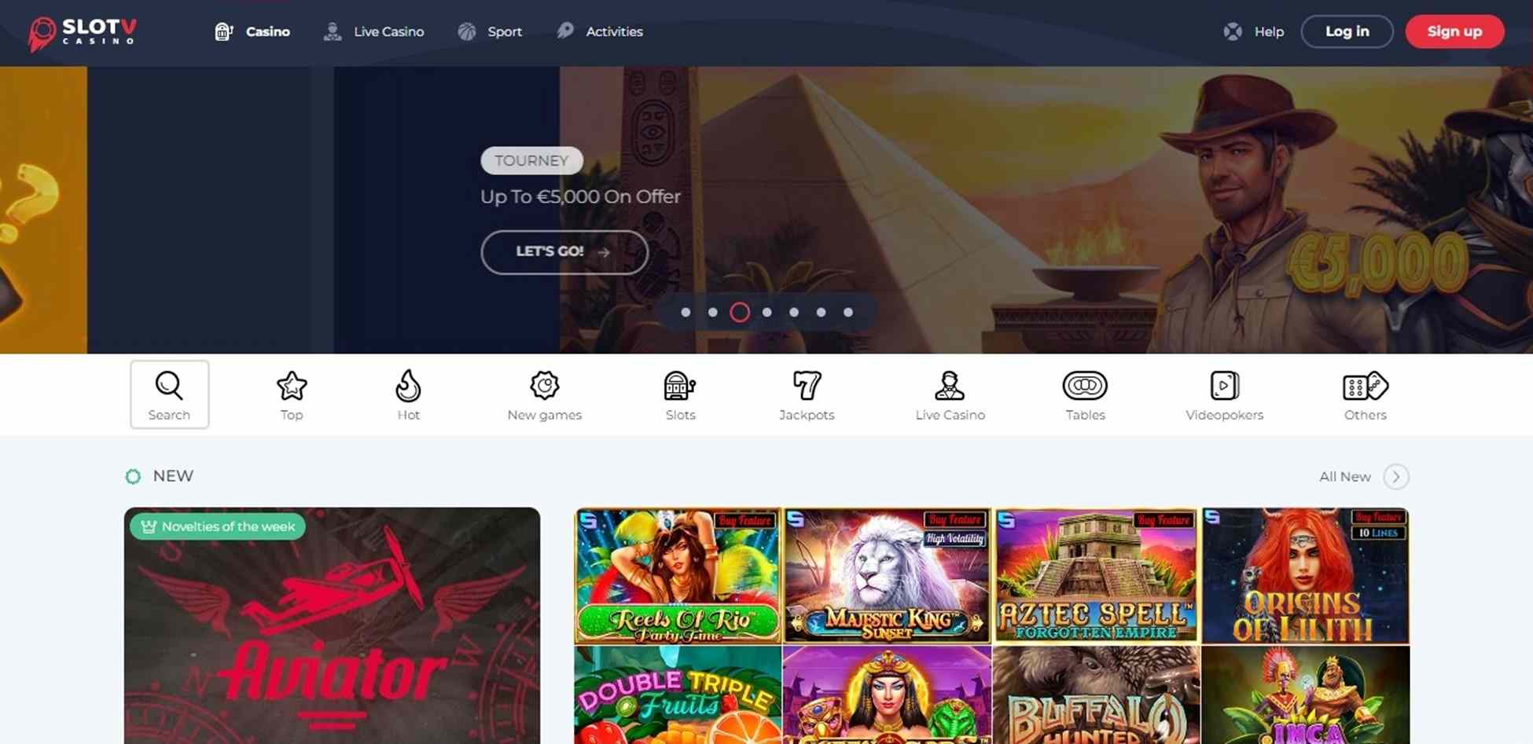1533x744 pixels.
Task: Open the Live Casino menu item
Action: coord(374,31)
